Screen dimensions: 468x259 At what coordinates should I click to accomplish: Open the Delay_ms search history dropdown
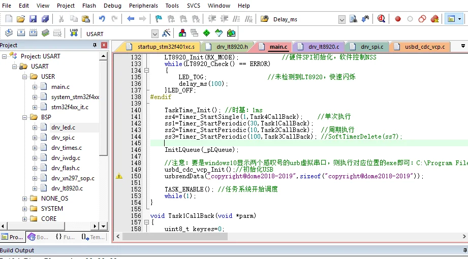(x=342, y=20)
